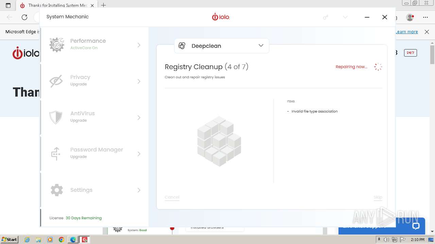Open Edge settings and more menu
The height and width of the screenshot is (244, 435).
[425, 17]
